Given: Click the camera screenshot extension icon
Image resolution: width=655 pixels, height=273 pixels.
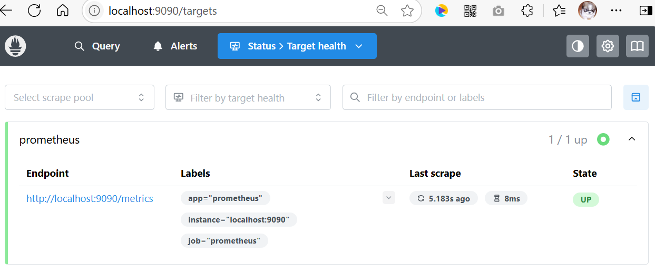Looking at the screenshot, I should click(x=498, y=11).
